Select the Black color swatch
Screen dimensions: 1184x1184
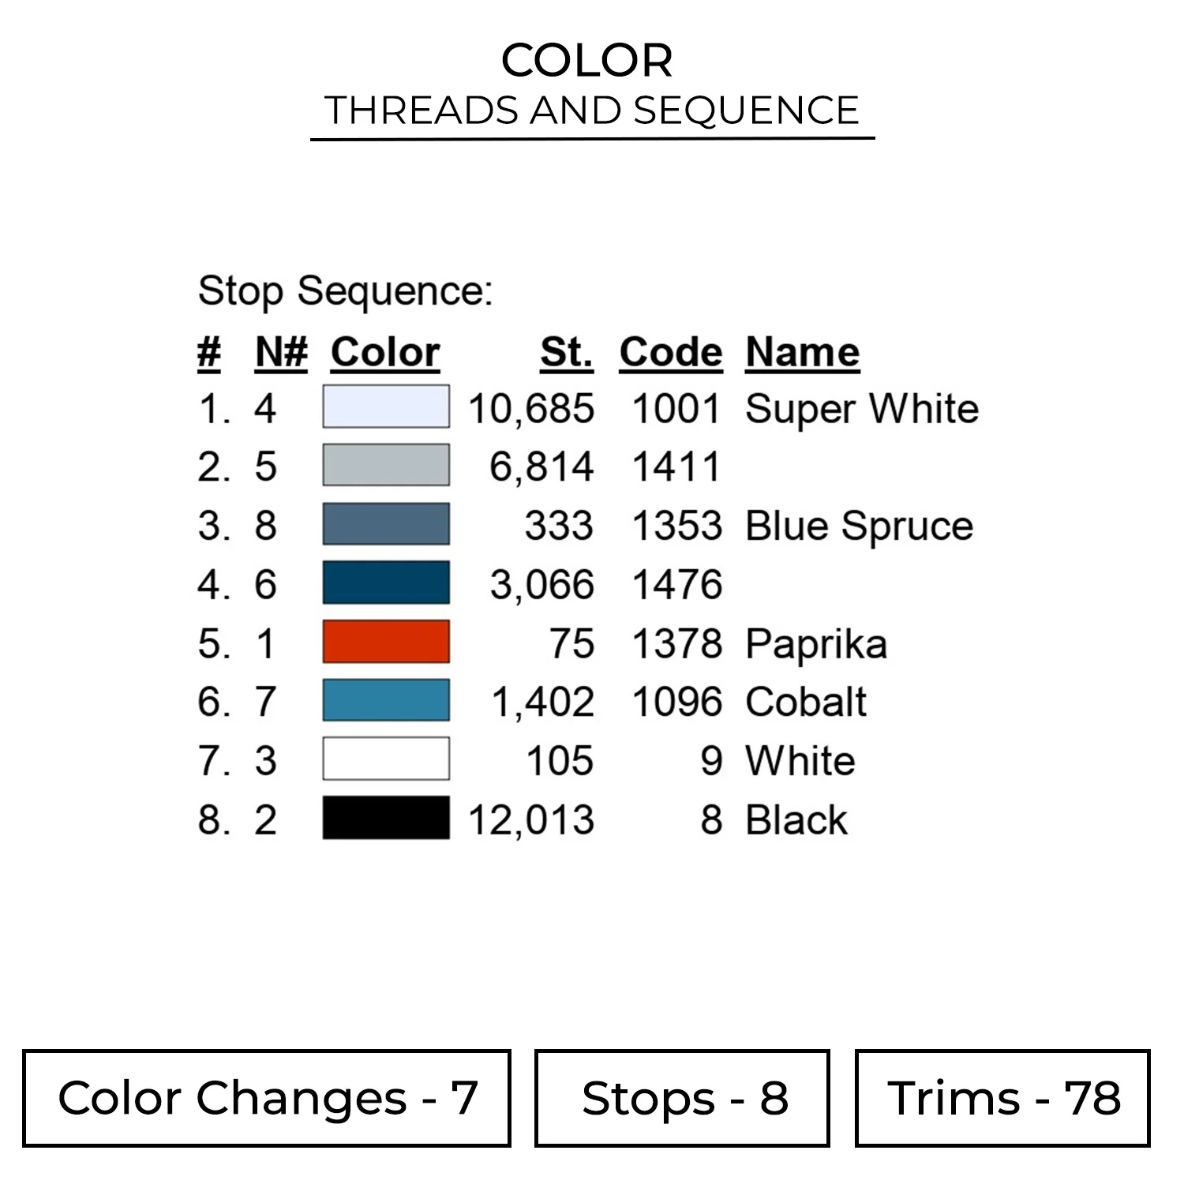click(x=386, y=818)
